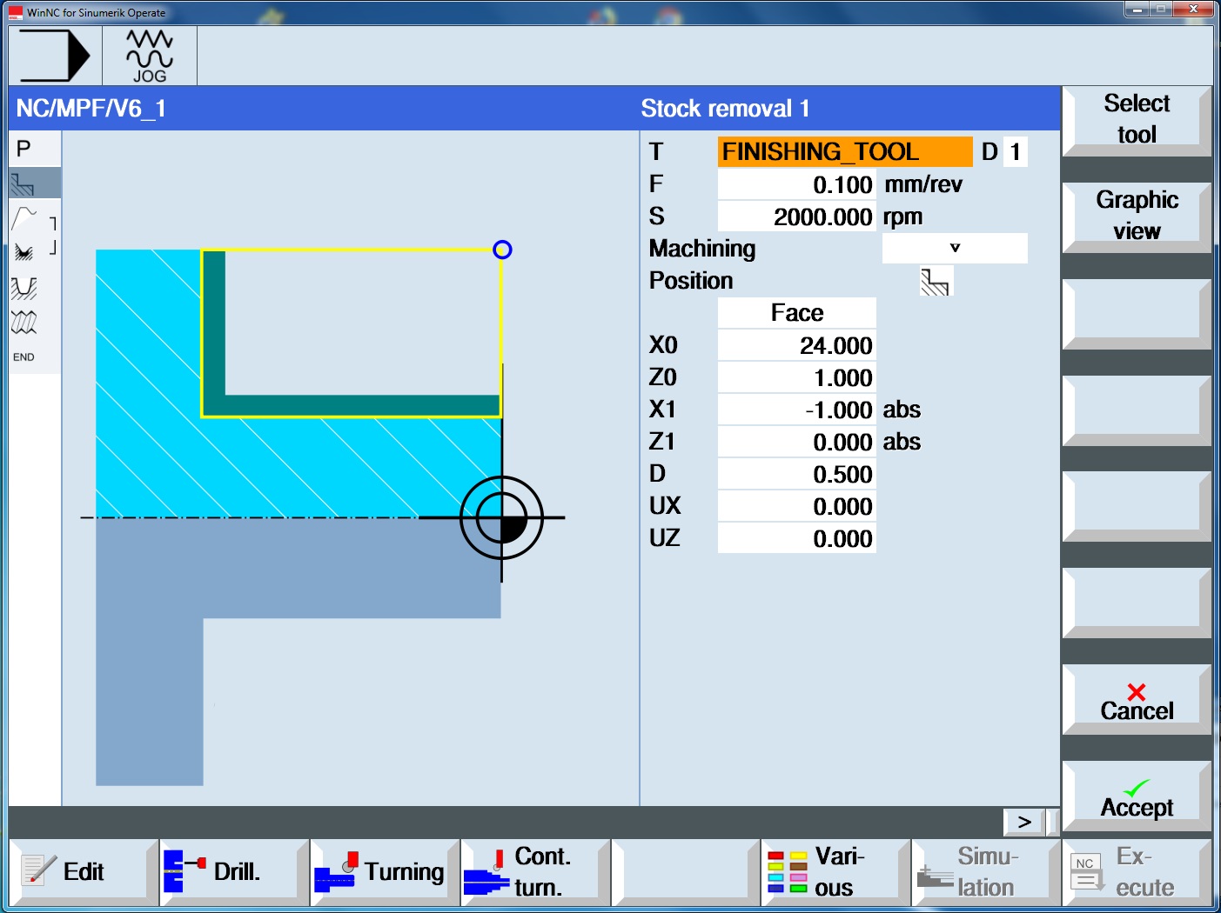Image resolution: width=1221 pixels, height=913 pixels.
Task: Accept the stock removal parameters
Action: point(1137,797)
